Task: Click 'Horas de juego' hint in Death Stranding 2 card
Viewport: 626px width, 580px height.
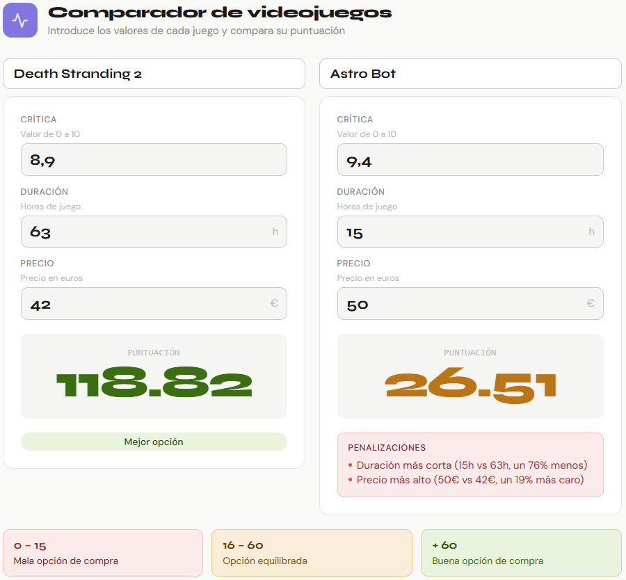Action: 51,207
